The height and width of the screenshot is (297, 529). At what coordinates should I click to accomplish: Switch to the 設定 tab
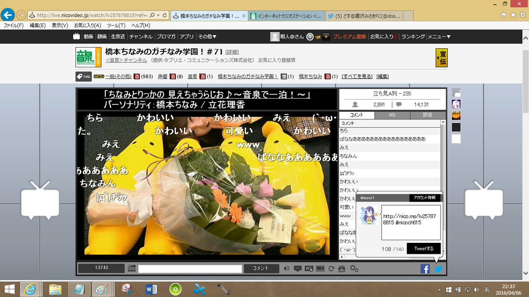[428, 115]
